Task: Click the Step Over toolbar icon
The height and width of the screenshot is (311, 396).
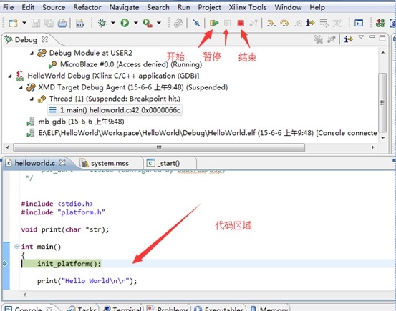Action: tap(284, 23)
